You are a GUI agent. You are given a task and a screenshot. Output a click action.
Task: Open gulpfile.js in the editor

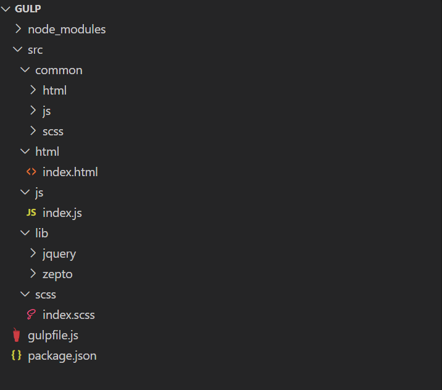click(53, 336)
